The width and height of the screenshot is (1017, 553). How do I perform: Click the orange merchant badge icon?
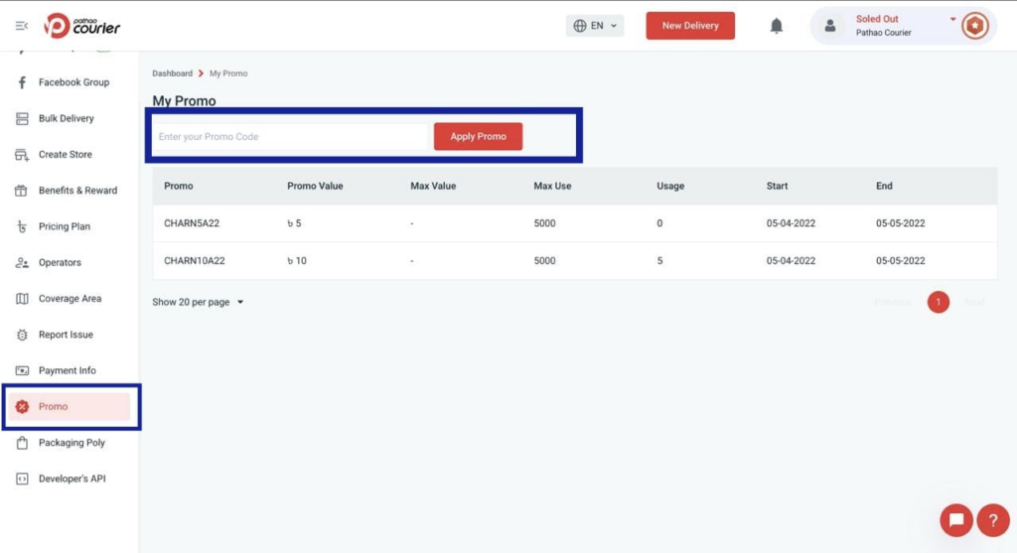tap(974, 26)
